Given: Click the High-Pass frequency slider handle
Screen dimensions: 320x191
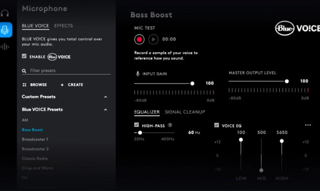Looking at the screenshot, I should (x=140, y=133).
